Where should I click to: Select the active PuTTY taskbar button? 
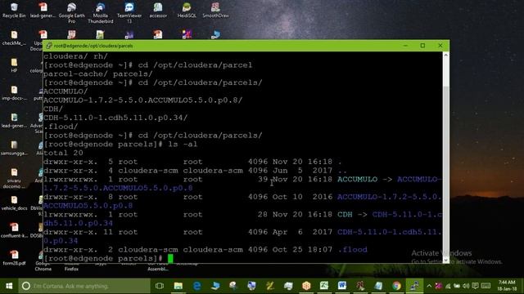click(414, 286)
